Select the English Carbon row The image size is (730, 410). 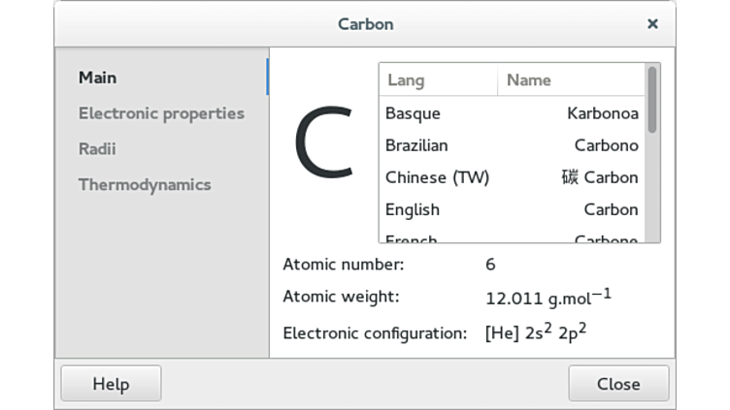point(512,209)
